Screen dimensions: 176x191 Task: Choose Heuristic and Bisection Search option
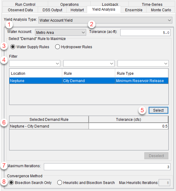(x=60, y=182)
